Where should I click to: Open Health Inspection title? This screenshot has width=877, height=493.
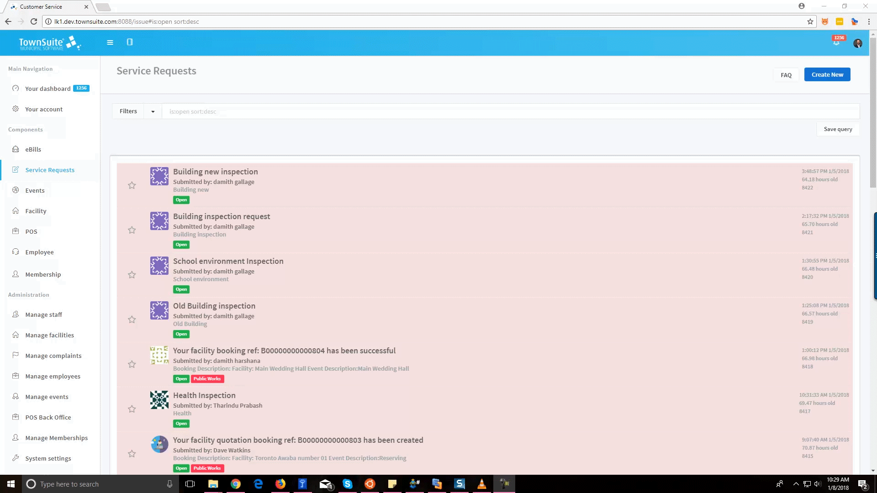point(204,395)
